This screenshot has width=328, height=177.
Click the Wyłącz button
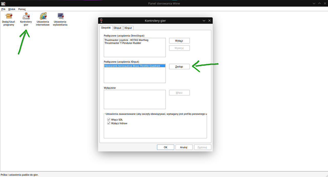(x=179, y=41)
